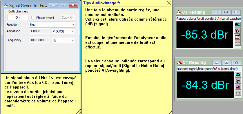Minimize the canal gauche CT Reading window
The image size is (243, 114).
(x=216, y=12)
